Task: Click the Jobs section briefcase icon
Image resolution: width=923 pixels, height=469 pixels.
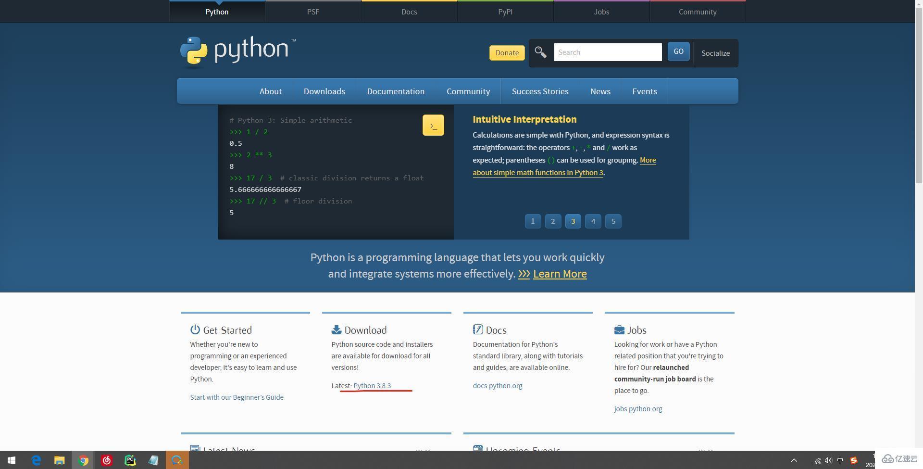Action: tap(619, 330)
